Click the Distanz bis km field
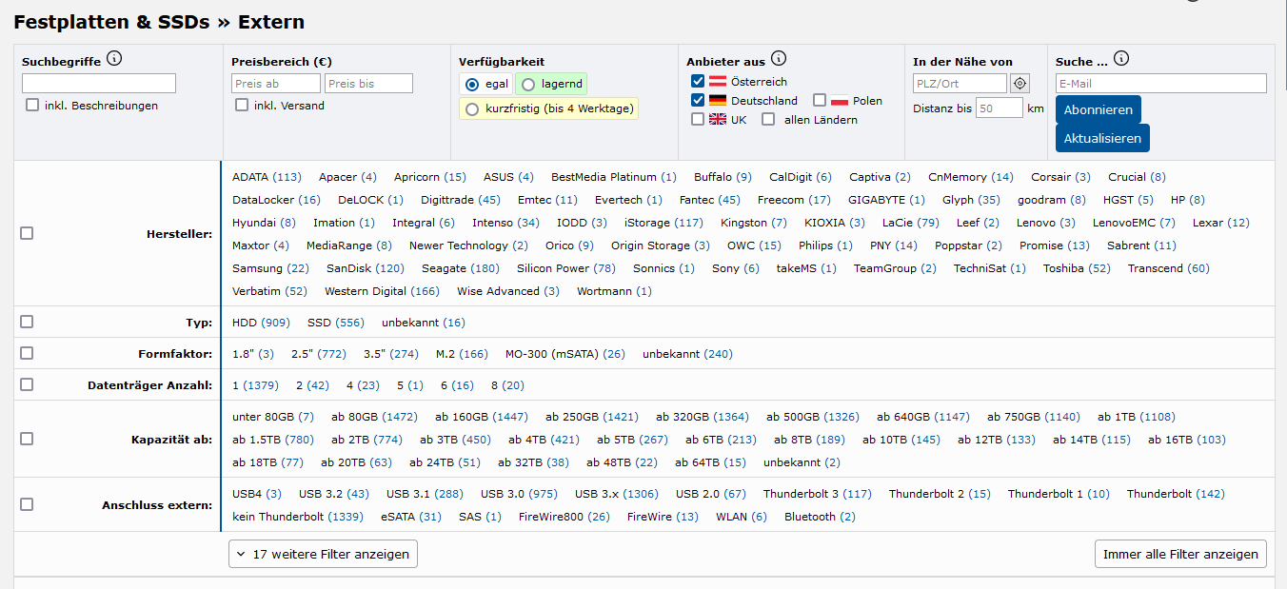The height and width of the screenshot is (589, 1287). click(x=1000, y=108)
